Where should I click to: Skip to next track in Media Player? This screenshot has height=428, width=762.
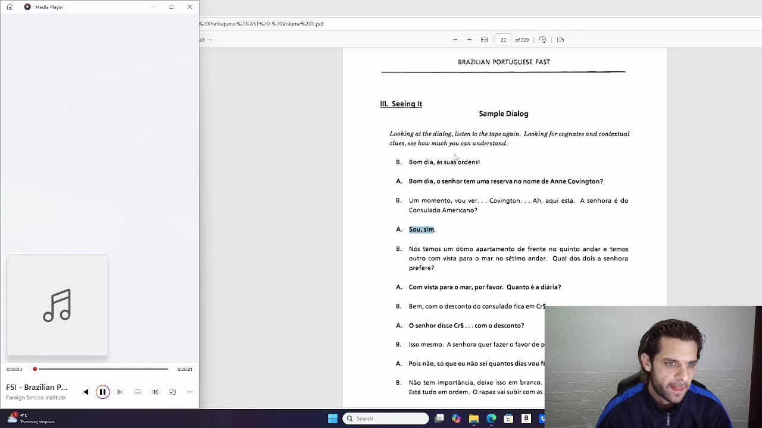[x=120, y=392]
